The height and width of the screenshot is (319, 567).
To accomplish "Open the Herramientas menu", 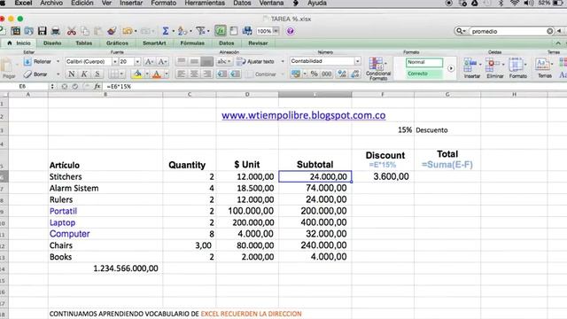I will pyautogui.click(x=205, y=3).
